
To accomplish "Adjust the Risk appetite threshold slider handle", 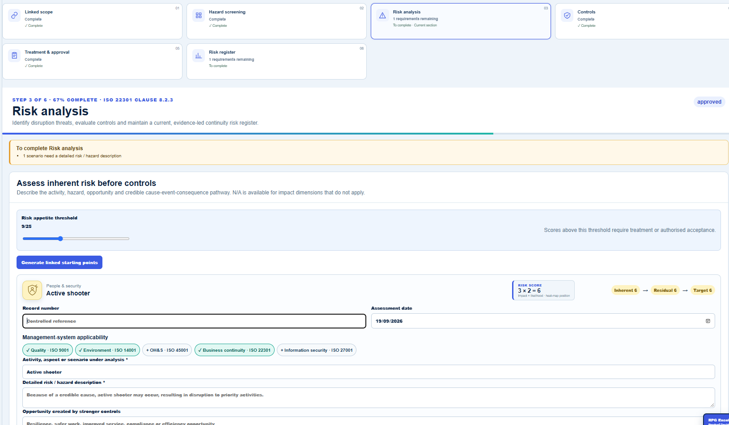I will click(60, 239).
